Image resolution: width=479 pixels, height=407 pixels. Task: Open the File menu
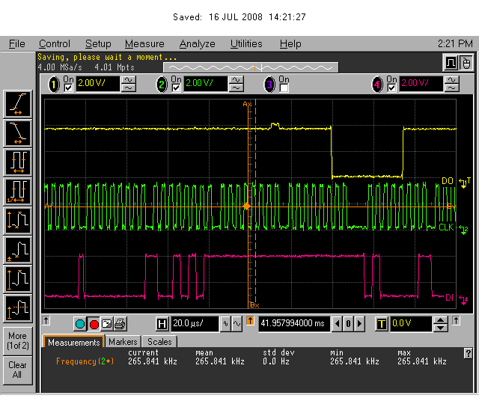point(16,44)
